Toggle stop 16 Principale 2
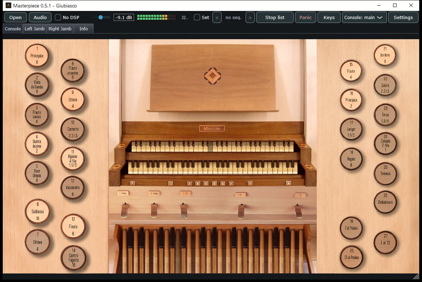This screenshot has width=422, height=282. click(351, 100)
